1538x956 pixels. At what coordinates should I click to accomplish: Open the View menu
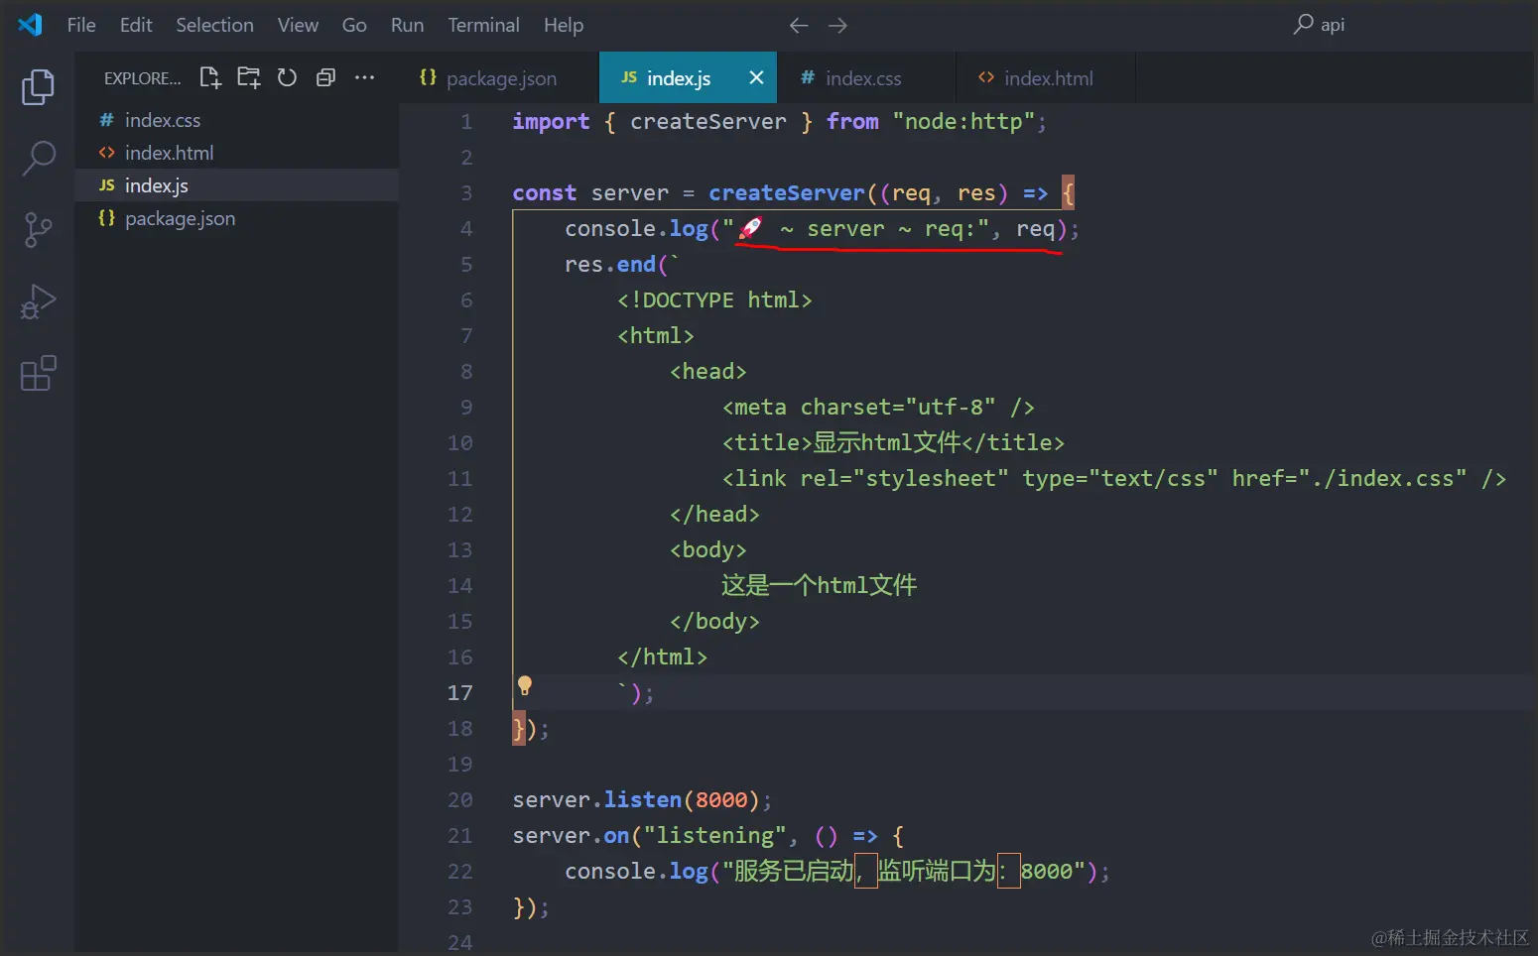pyautogui.click(x=298, y=25)
